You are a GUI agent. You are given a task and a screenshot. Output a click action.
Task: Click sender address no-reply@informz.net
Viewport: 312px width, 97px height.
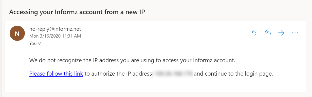click(x=55, y=29)
